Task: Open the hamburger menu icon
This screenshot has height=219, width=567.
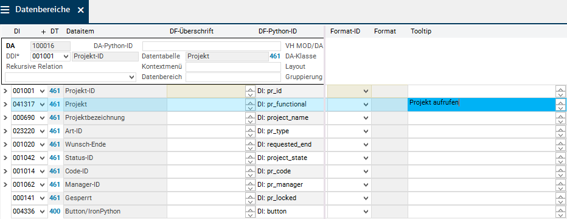Action: [x=5, y=10]
